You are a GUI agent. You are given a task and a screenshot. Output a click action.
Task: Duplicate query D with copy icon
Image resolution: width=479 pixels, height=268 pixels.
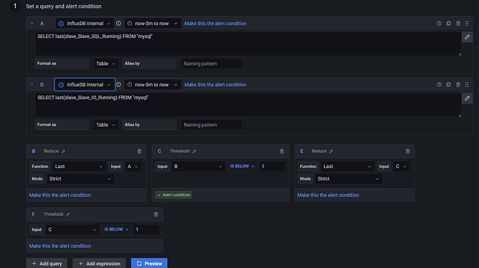click(x=448, y=85)
